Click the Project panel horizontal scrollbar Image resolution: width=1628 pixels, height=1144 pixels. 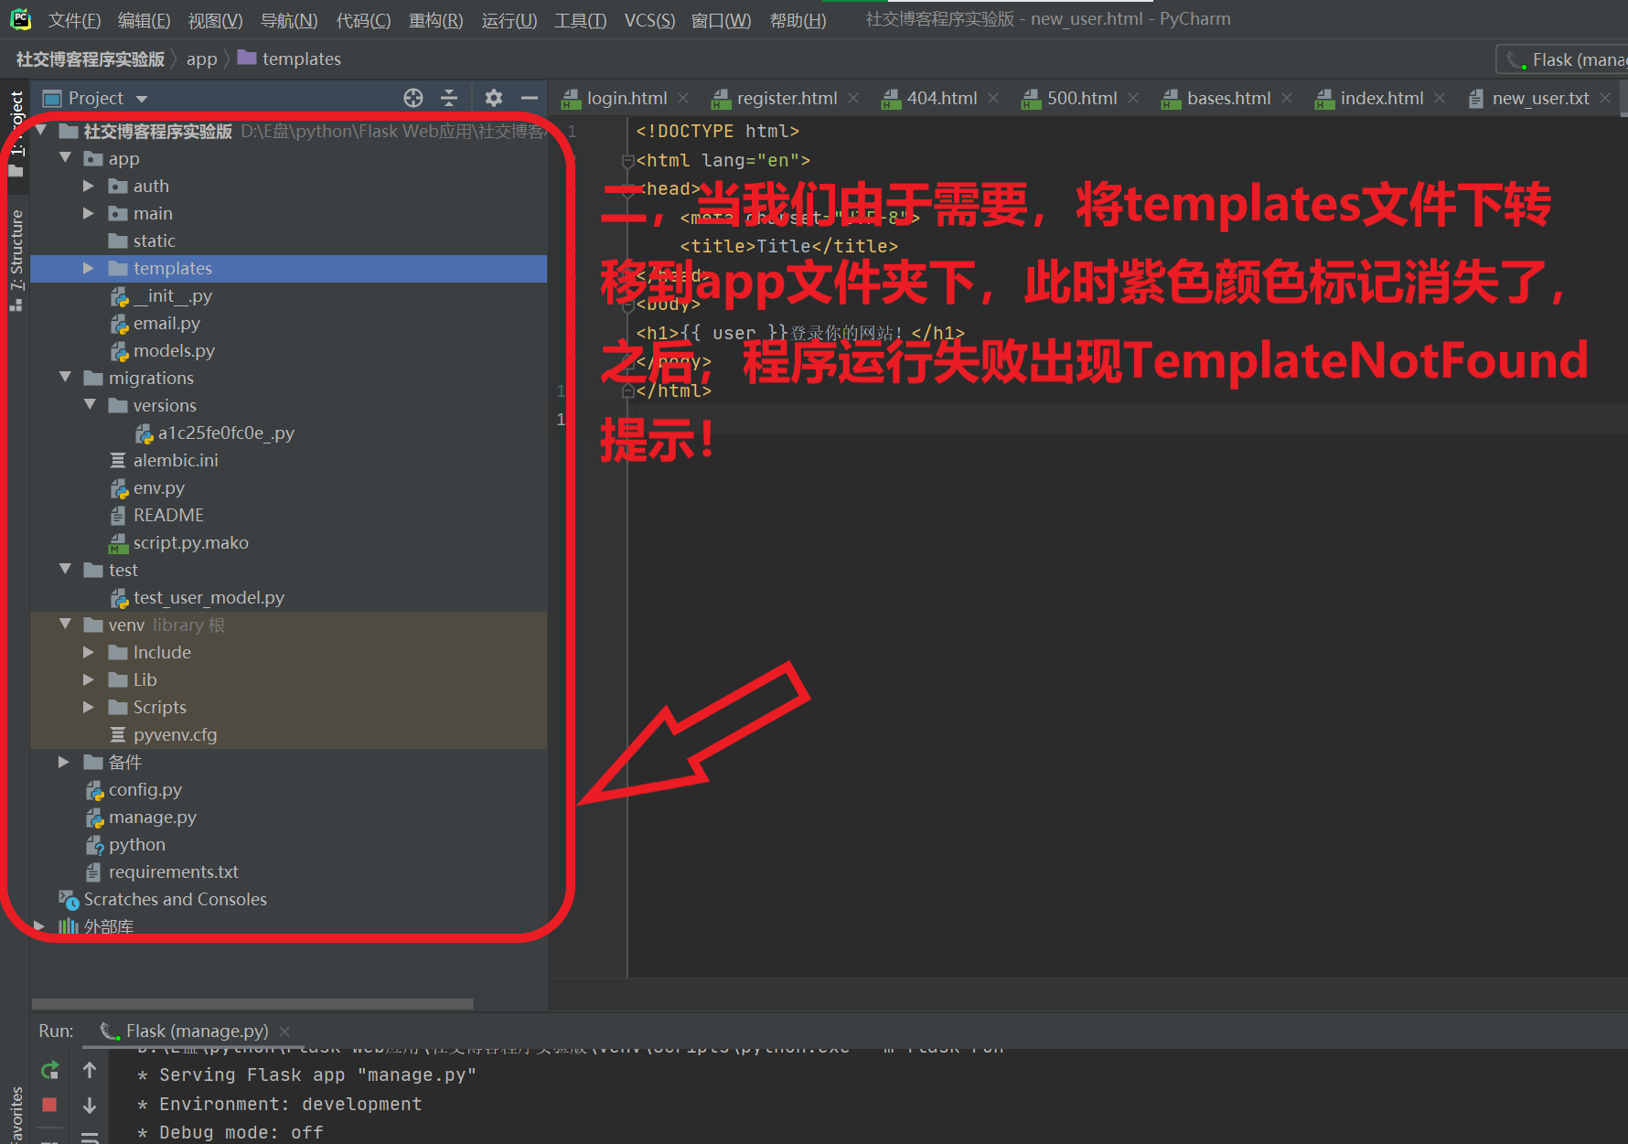[x=253, y=1003]
